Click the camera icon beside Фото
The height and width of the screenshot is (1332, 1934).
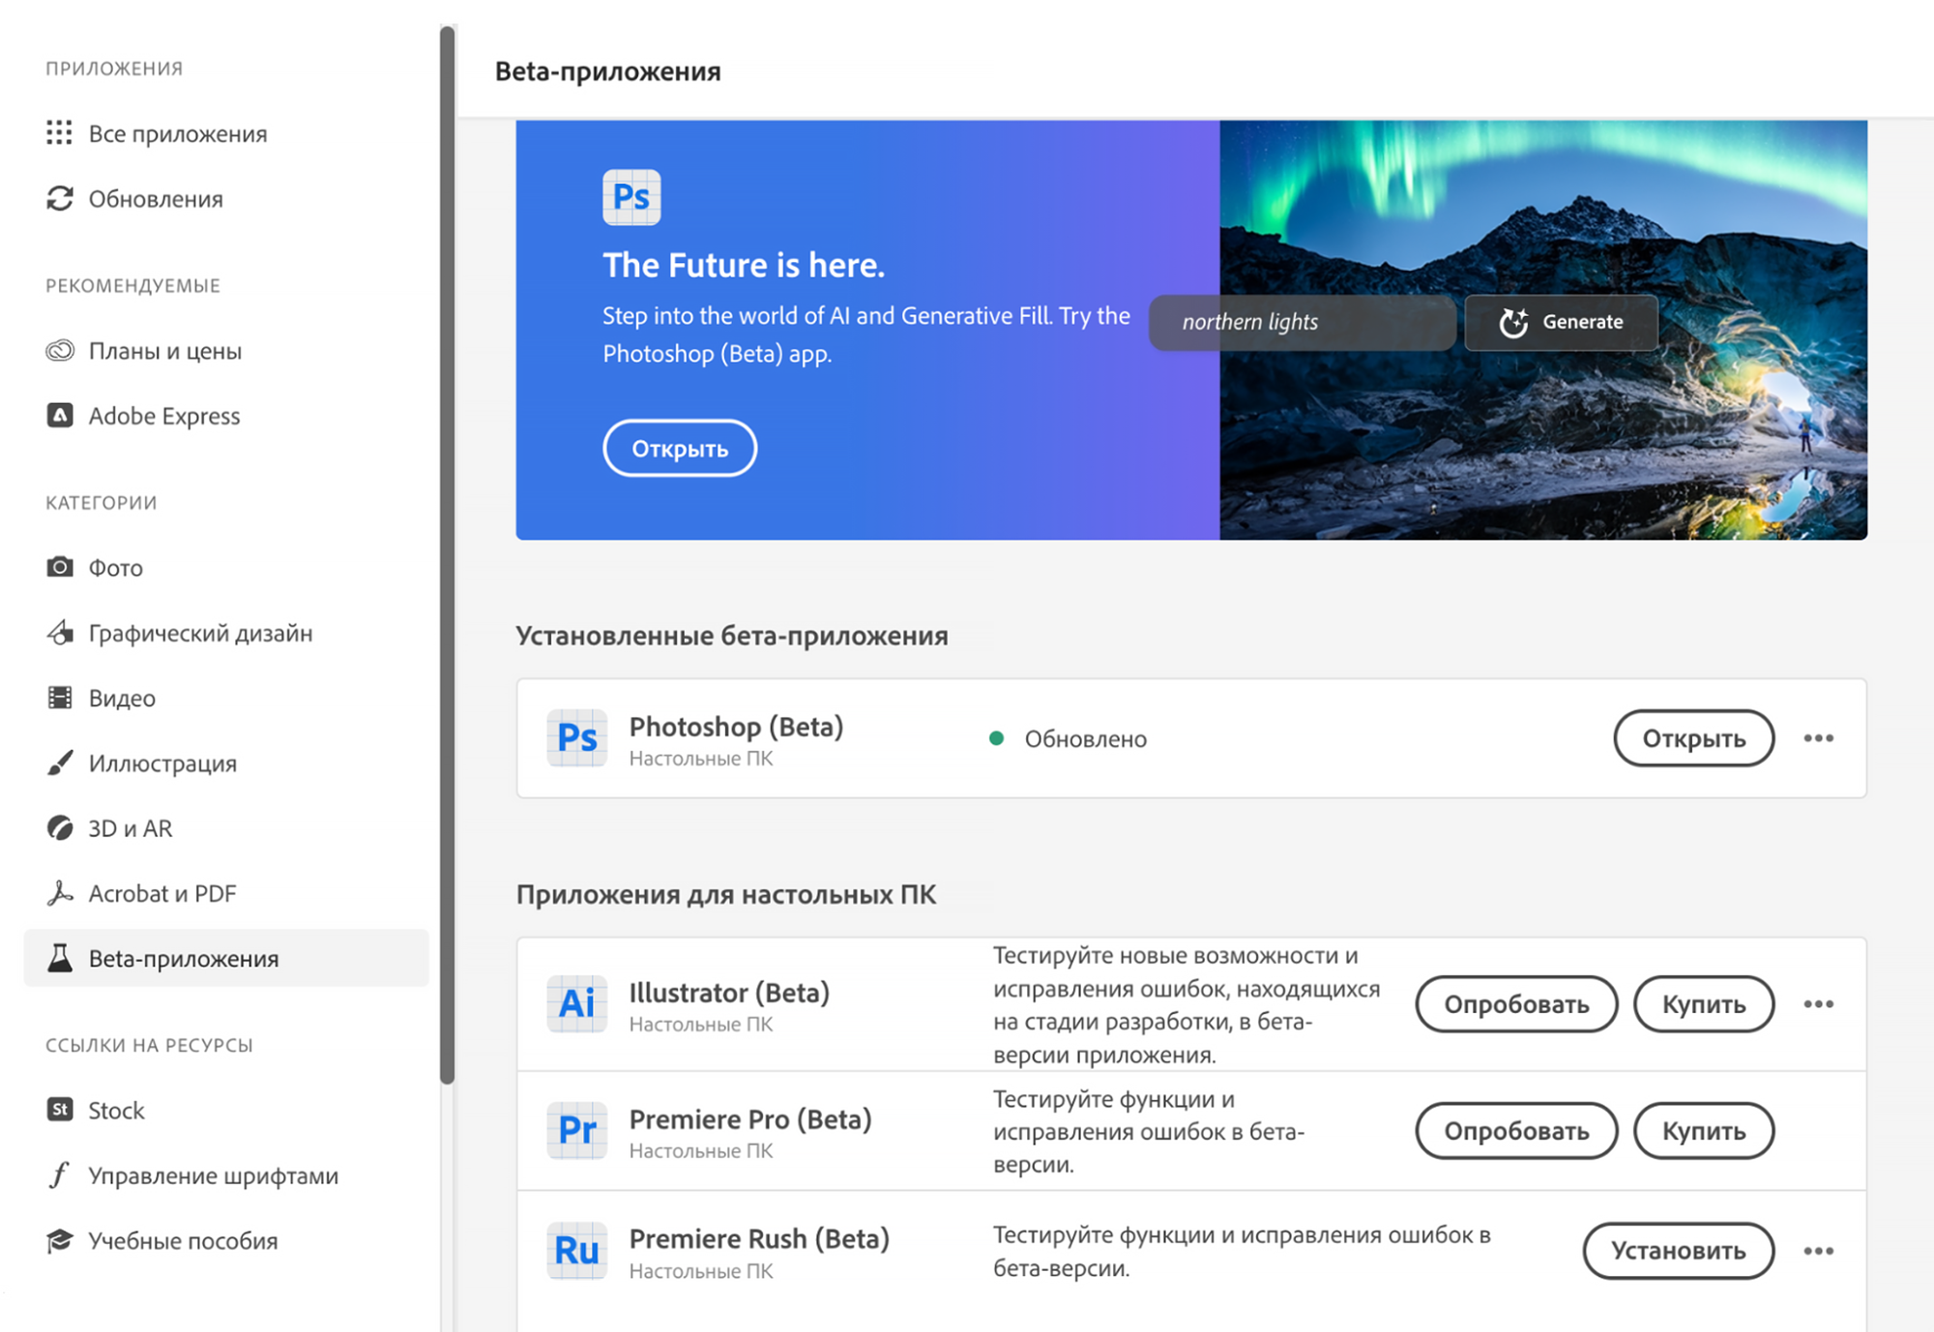click(60, 566)
